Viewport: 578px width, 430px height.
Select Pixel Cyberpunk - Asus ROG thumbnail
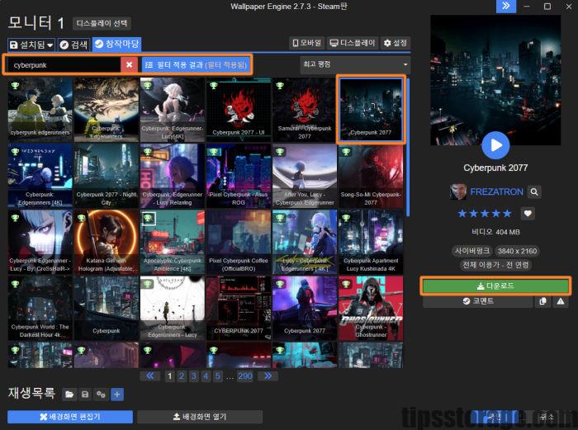[239, 176]
